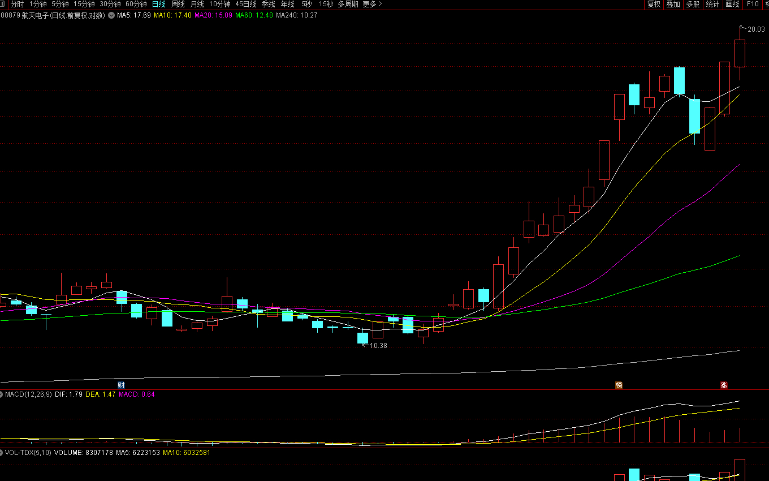Expand the dropdown arrow beside 航天电子 title
769x481 pixels.
(110, 15)
